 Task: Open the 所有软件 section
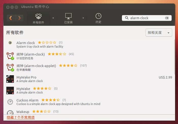coord(38,19)
